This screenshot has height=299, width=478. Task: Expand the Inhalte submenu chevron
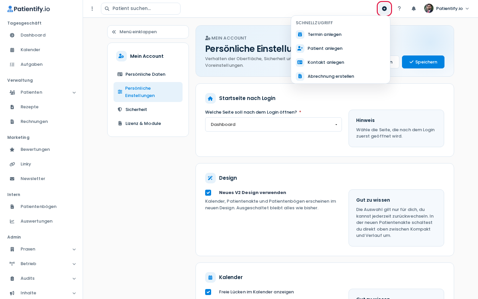[x=74, y=293]
